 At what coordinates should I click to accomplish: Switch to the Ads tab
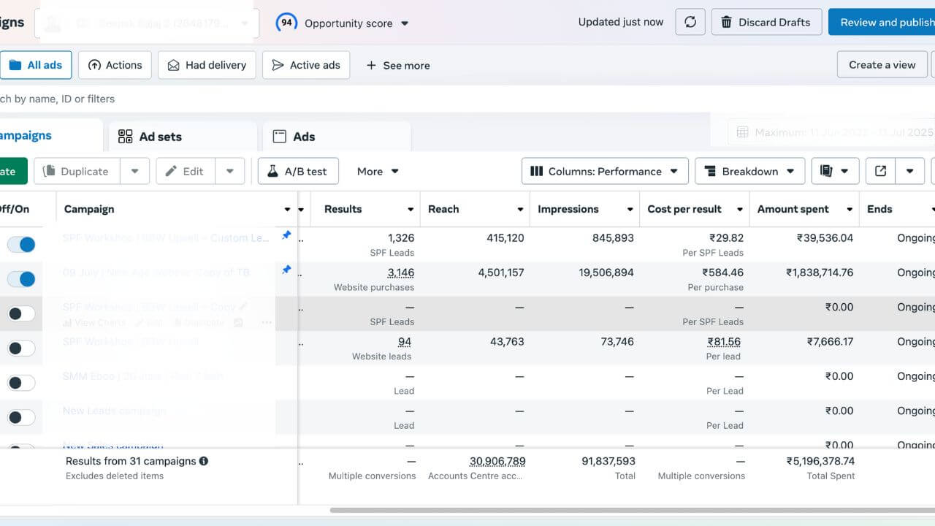pyautogui.click(x=336, y=137)
